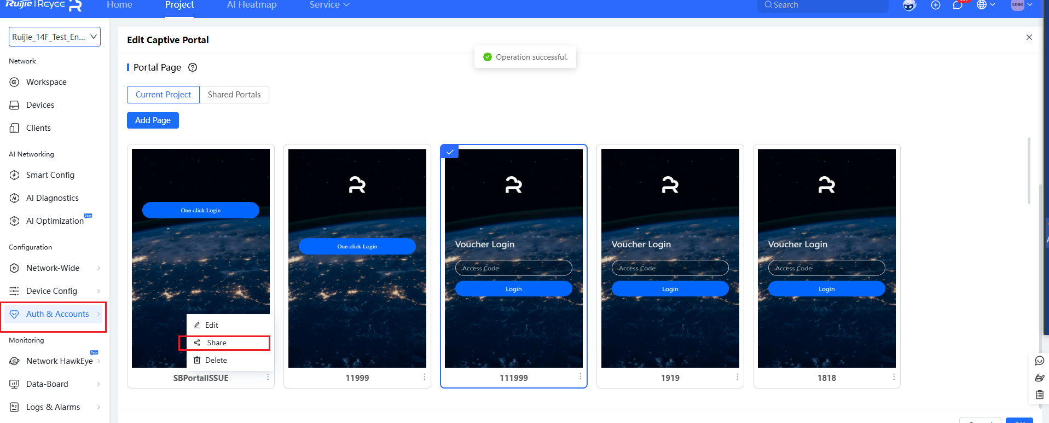Click the Workspace sidebar icon
The width and height of the screenshot is (1049, 423).
[14, 82]
